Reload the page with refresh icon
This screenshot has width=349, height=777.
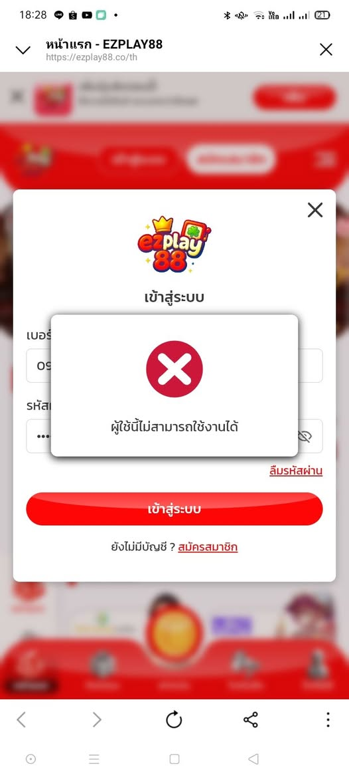click(x=174, y=720)
